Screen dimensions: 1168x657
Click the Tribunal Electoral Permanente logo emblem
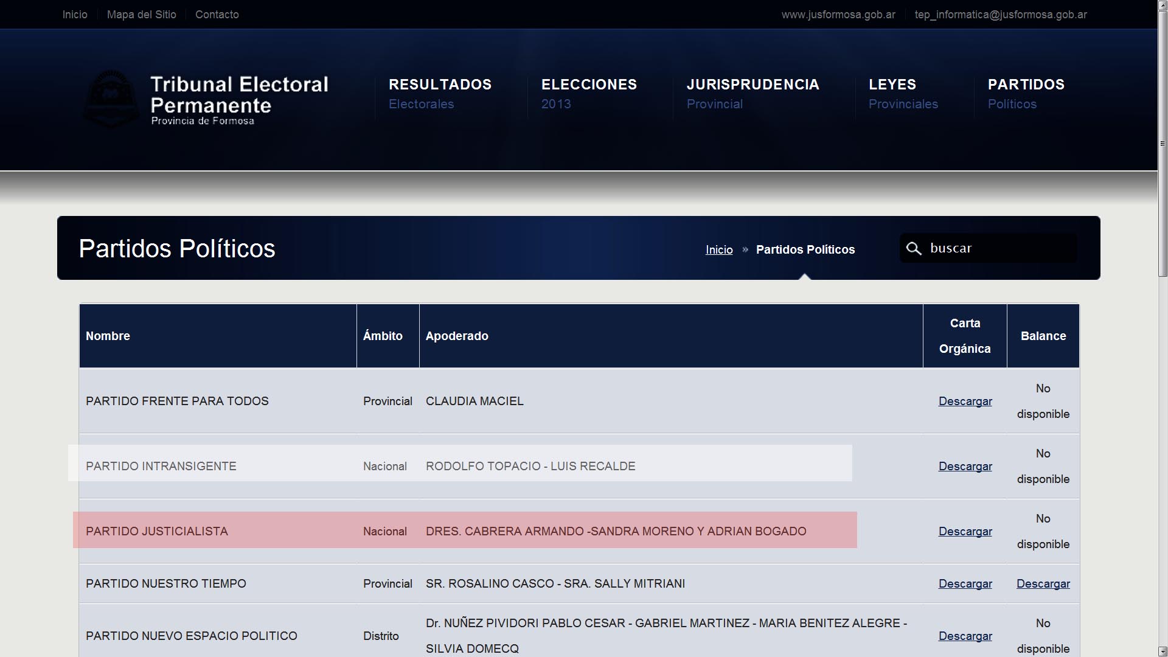pyautogui.click(x=111, y=99)
